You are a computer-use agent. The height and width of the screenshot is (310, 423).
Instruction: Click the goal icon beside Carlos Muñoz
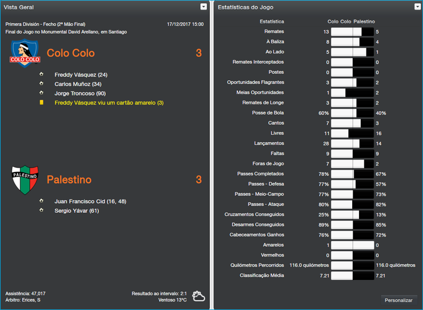[42, 84]
